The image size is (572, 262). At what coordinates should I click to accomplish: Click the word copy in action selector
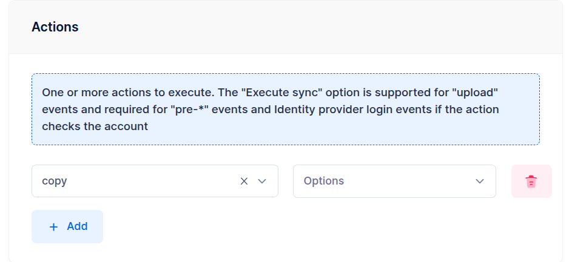click(55, 182)
